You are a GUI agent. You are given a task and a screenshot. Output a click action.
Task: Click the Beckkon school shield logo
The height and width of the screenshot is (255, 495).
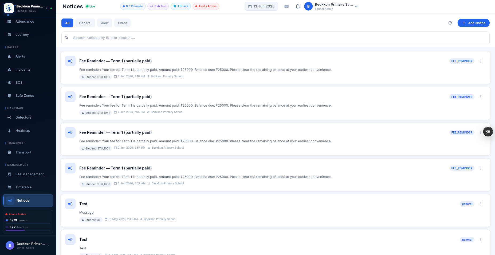pos(9,8)
